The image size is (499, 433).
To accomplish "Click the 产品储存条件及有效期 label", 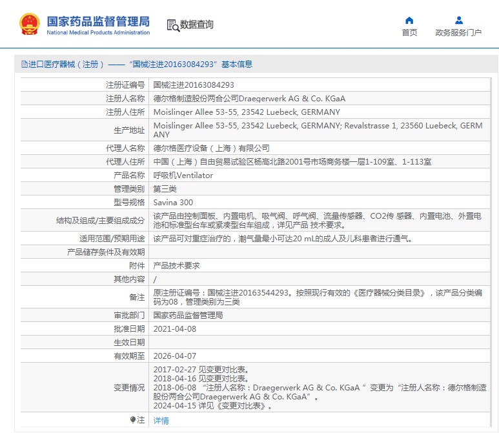I will coord(106,252).
